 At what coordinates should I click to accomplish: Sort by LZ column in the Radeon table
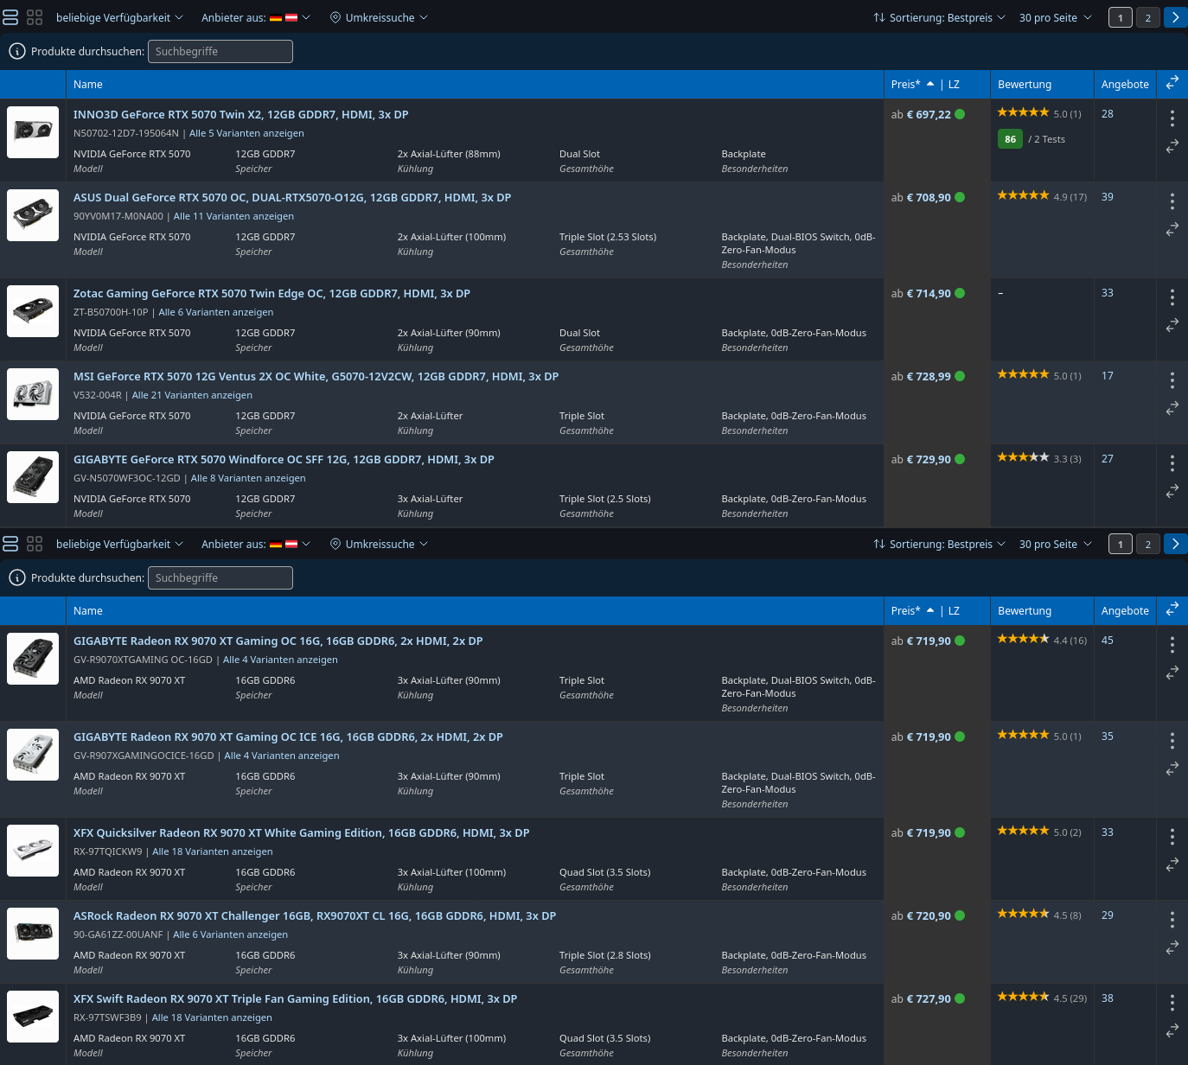point(954,610)
